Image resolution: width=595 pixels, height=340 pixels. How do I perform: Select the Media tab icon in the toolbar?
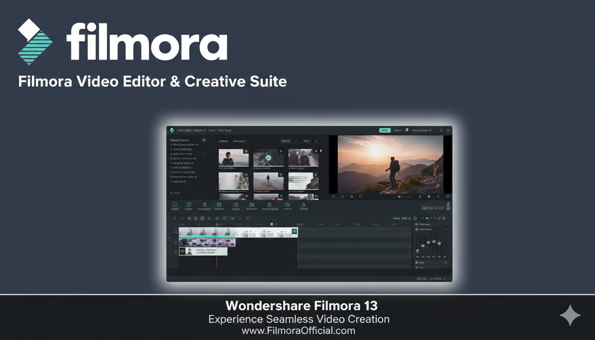174,205
